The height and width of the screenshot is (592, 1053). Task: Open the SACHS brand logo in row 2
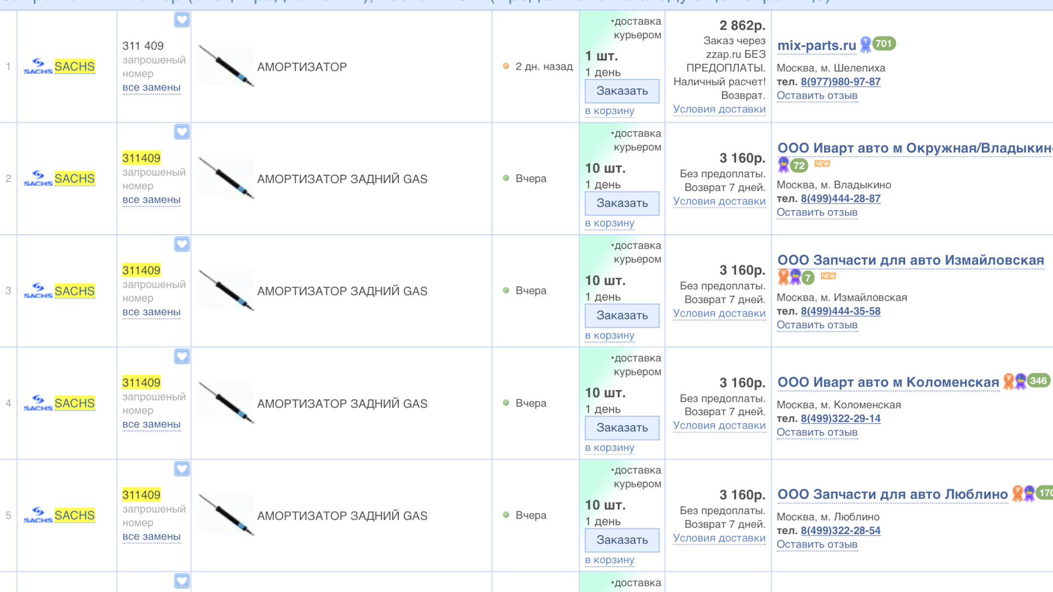point(38,178)
